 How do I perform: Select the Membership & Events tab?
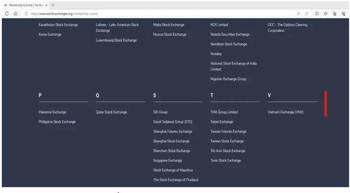pyautogui.click(x=26, y=5)
